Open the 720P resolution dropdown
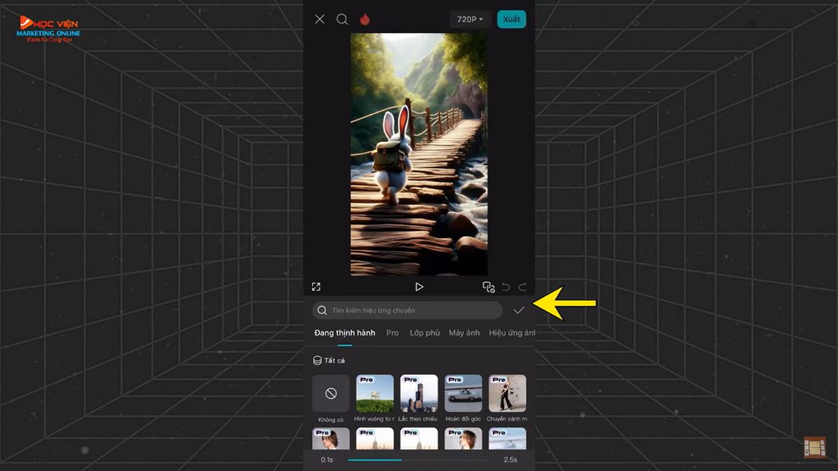 click(470, 20)
